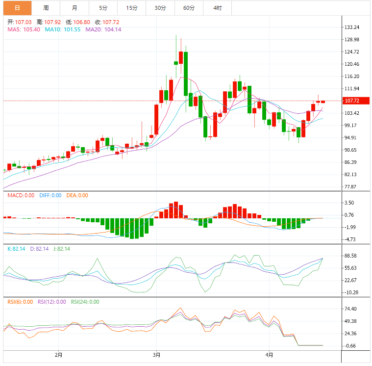Click the 3月 date marker on time axis
This screenshot has height=366, width=372.
pos(157,354)
